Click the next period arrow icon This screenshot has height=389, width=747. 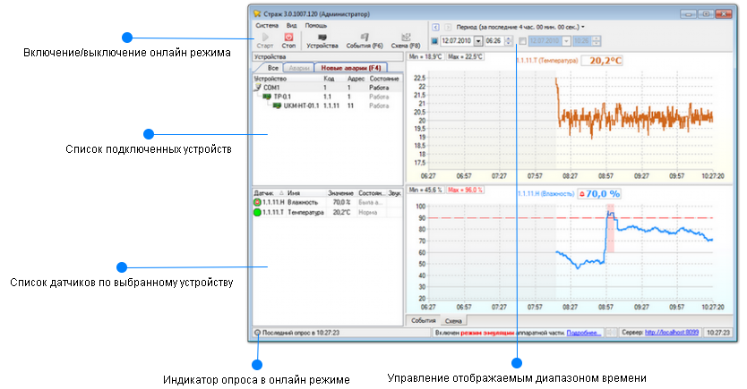pyautogui.click(x=448, y=27)
